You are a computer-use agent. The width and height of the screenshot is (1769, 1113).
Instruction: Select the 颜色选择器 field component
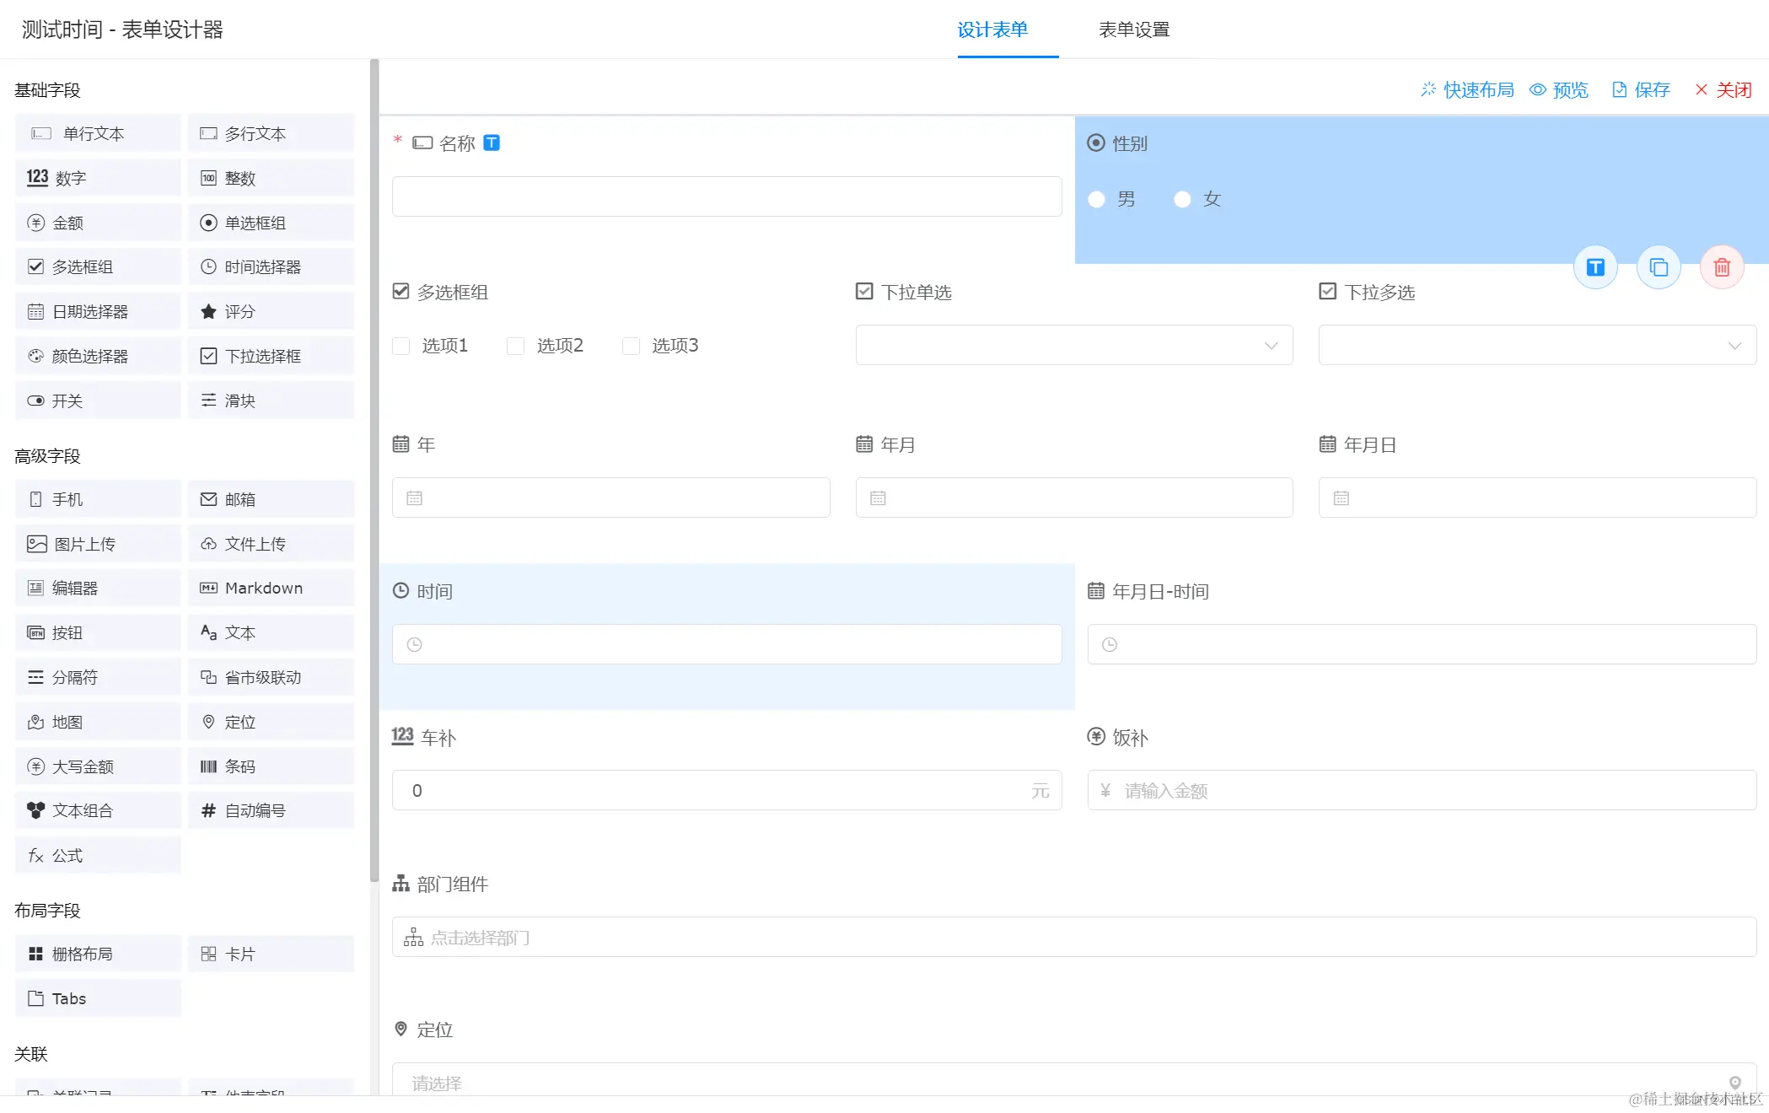[98, 356]
